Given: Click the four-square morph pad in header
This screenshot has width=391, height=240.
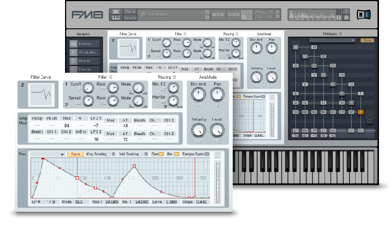Looking at the screenshot, I should pyautogui.click(x=247, y=15).
